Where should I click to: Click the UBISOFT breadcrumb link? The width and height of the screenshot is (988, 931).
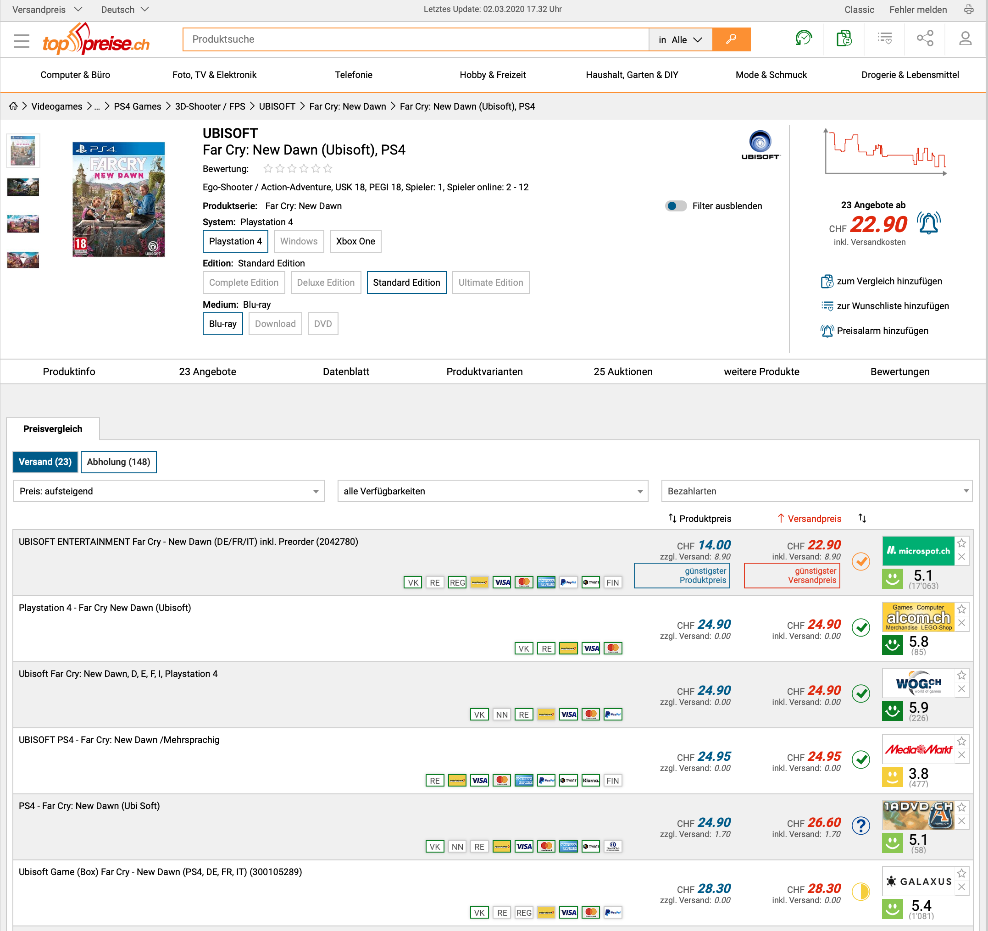(277, 106)
